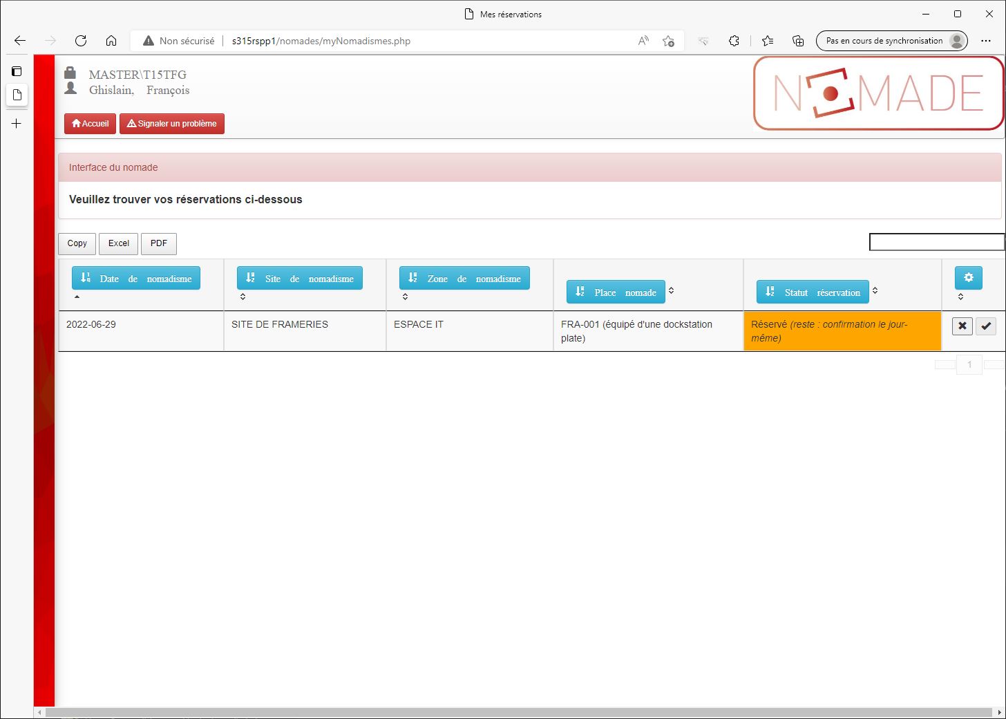Sort by Date de nomadisme column

click(x=136, y=279)
